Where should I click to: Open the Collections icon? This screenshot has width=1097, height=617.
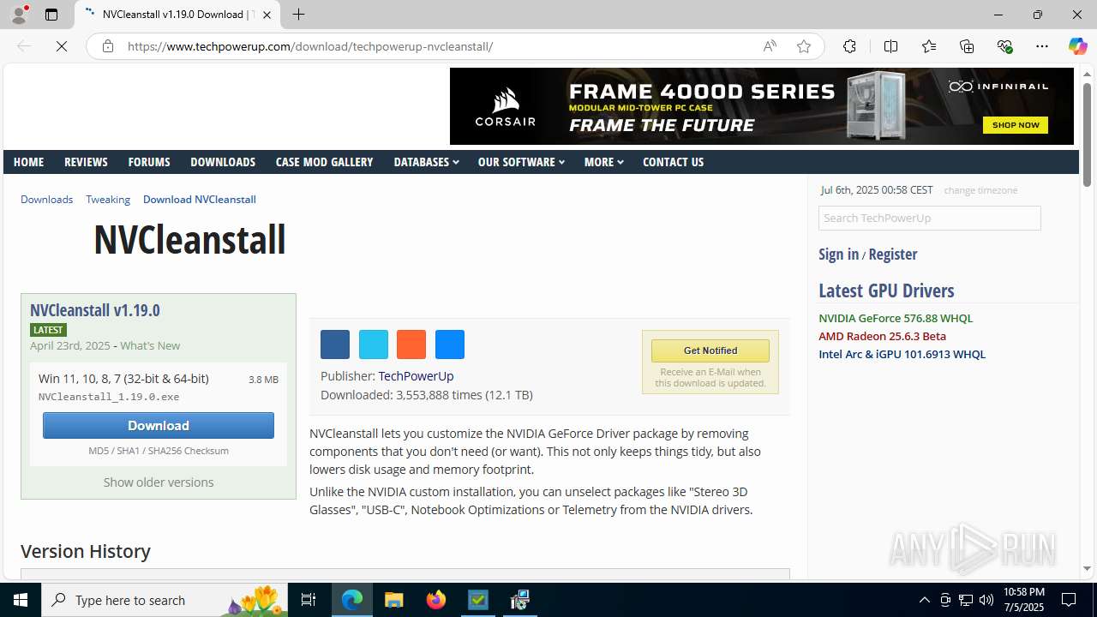pyautogui.click(x=967, y=46)
